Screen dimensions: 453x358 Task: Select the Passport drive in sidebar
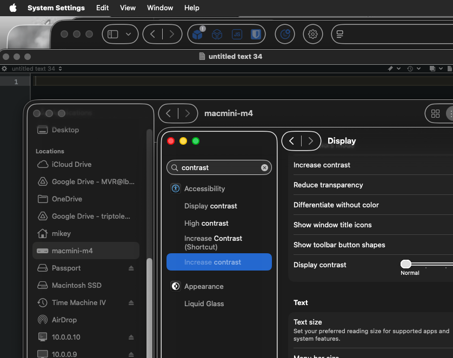[86, 268]
